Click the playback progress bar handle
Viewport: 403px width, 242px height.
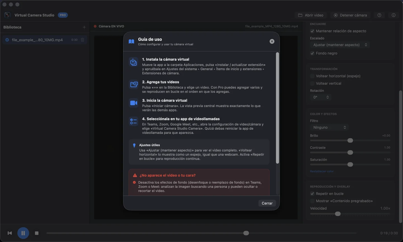coord(246,233)
